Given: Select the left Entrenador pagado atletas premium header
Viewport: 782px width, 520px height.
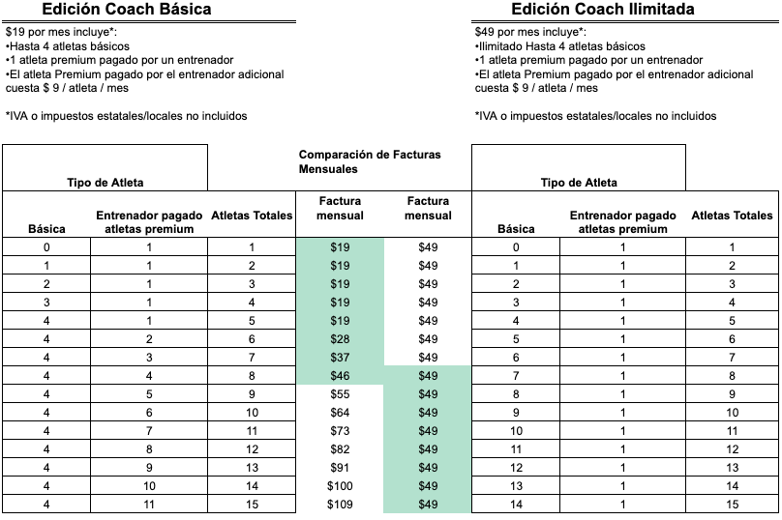Looking at the screenshot, I should [149, 222].
